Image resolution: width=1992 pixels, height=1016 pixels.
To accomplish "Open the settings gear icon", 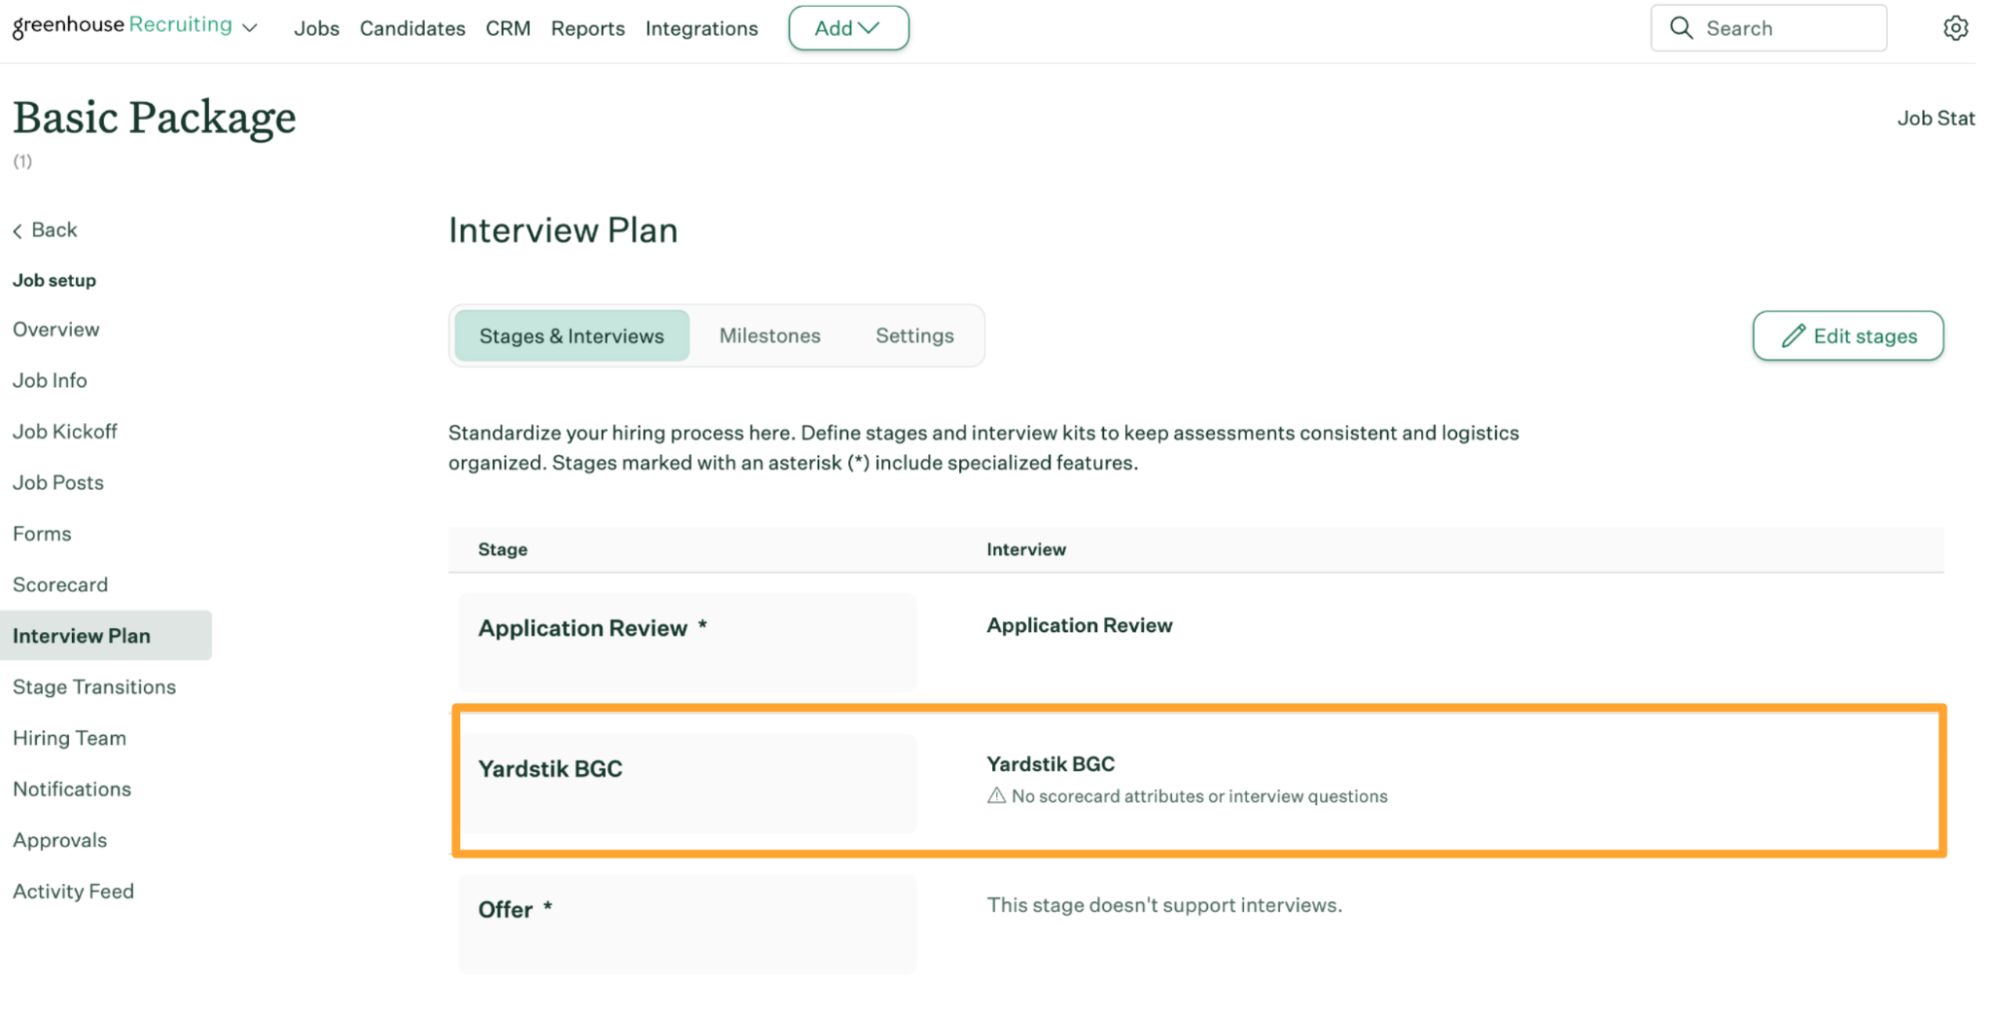I will 1955,28.
